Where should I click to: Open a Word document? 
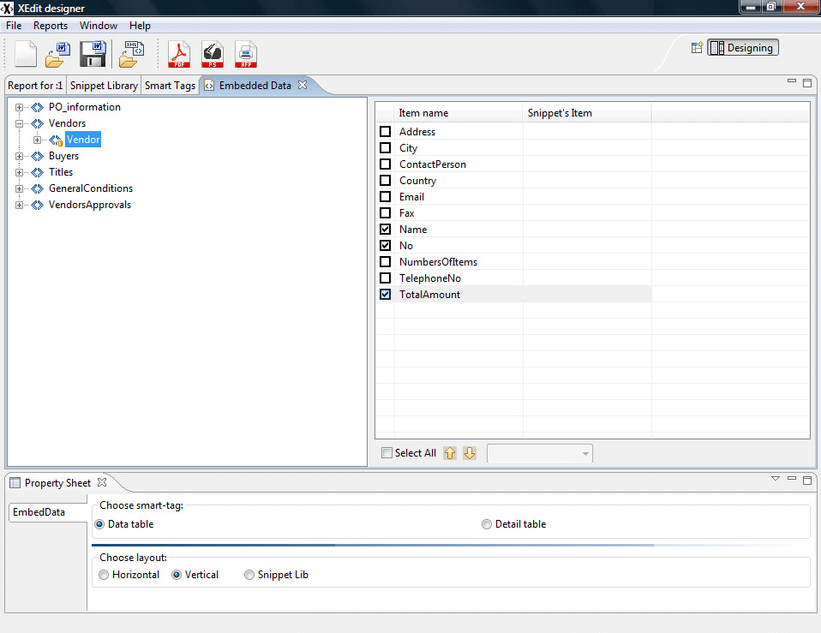click(x=57, y=54)
